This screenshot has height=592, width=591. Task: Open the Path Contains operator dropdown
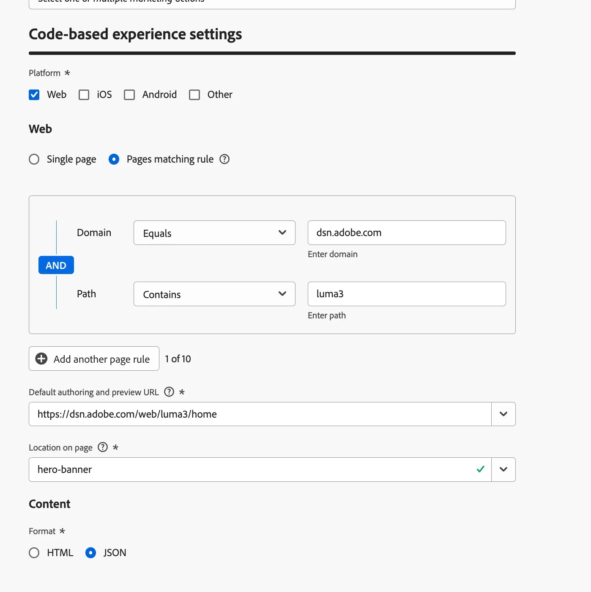tap(214, 294)
